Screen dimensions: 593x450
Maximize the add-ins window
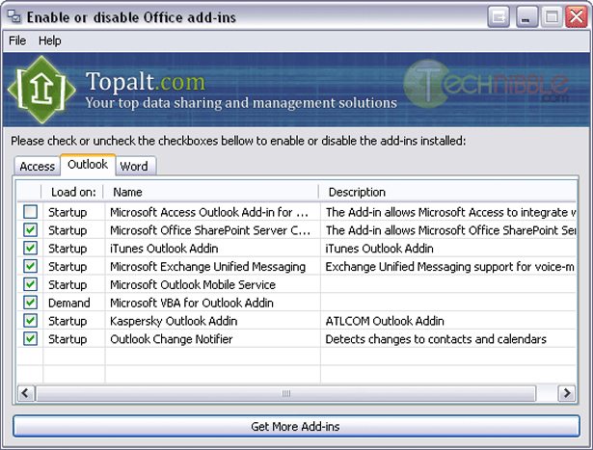pyautogui.click(x=552, y=16)
